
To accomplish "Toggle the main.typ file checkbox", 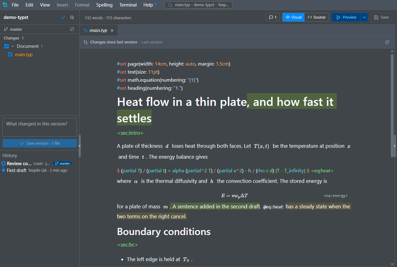I will 10,54.
